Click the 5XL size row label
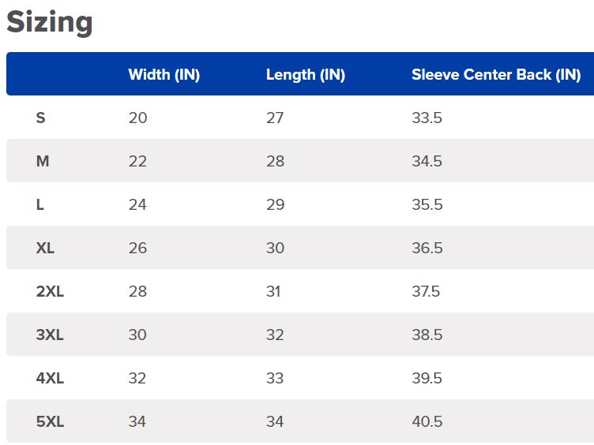This screenshot has width=594, height=445. pyautogui.click(x=50, y=422)
